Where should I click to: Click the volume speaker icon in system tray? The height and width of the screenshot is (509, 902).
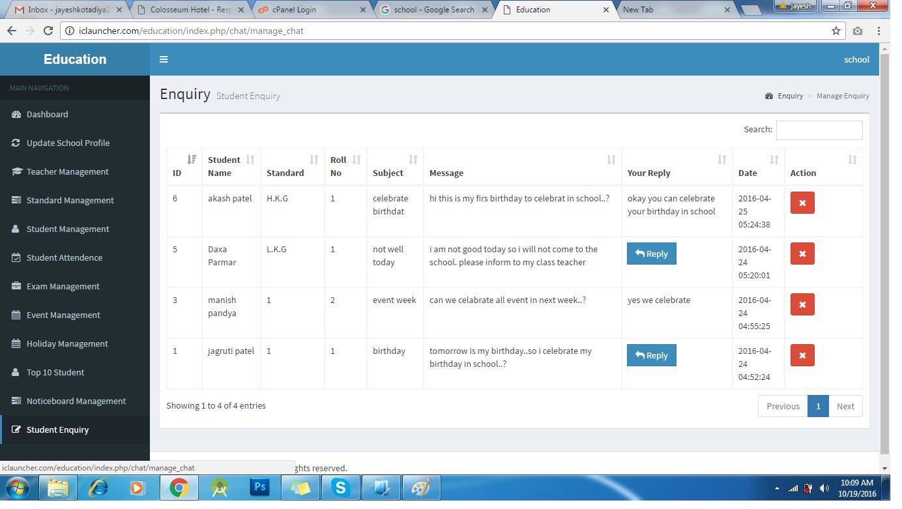[824, 488]
